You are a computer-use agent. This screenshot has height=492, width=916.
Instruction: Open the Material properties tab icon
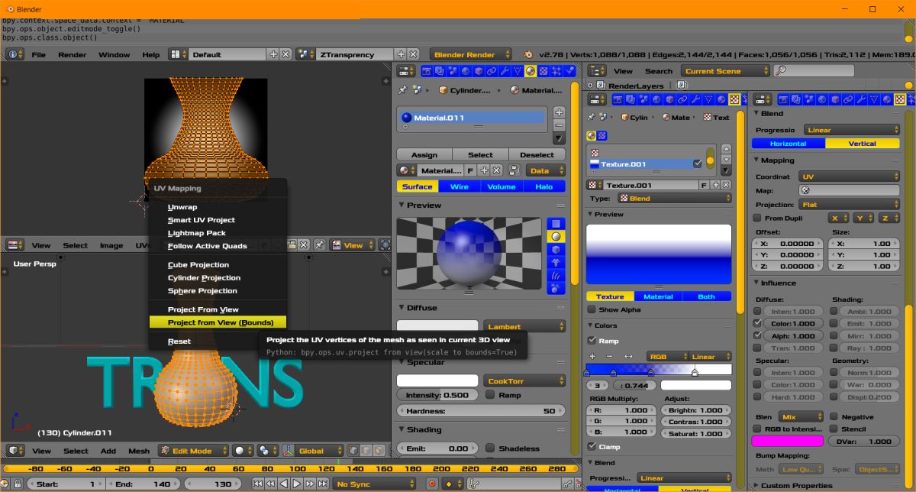click(x=530, y=71)
